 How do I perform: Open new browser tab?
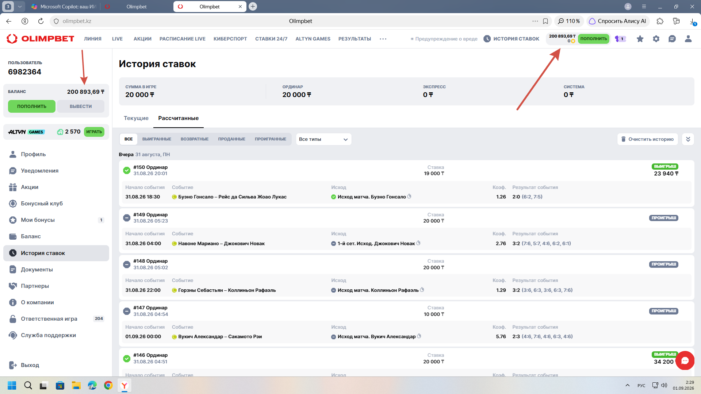pyautogui.click(x=253, y=7)
